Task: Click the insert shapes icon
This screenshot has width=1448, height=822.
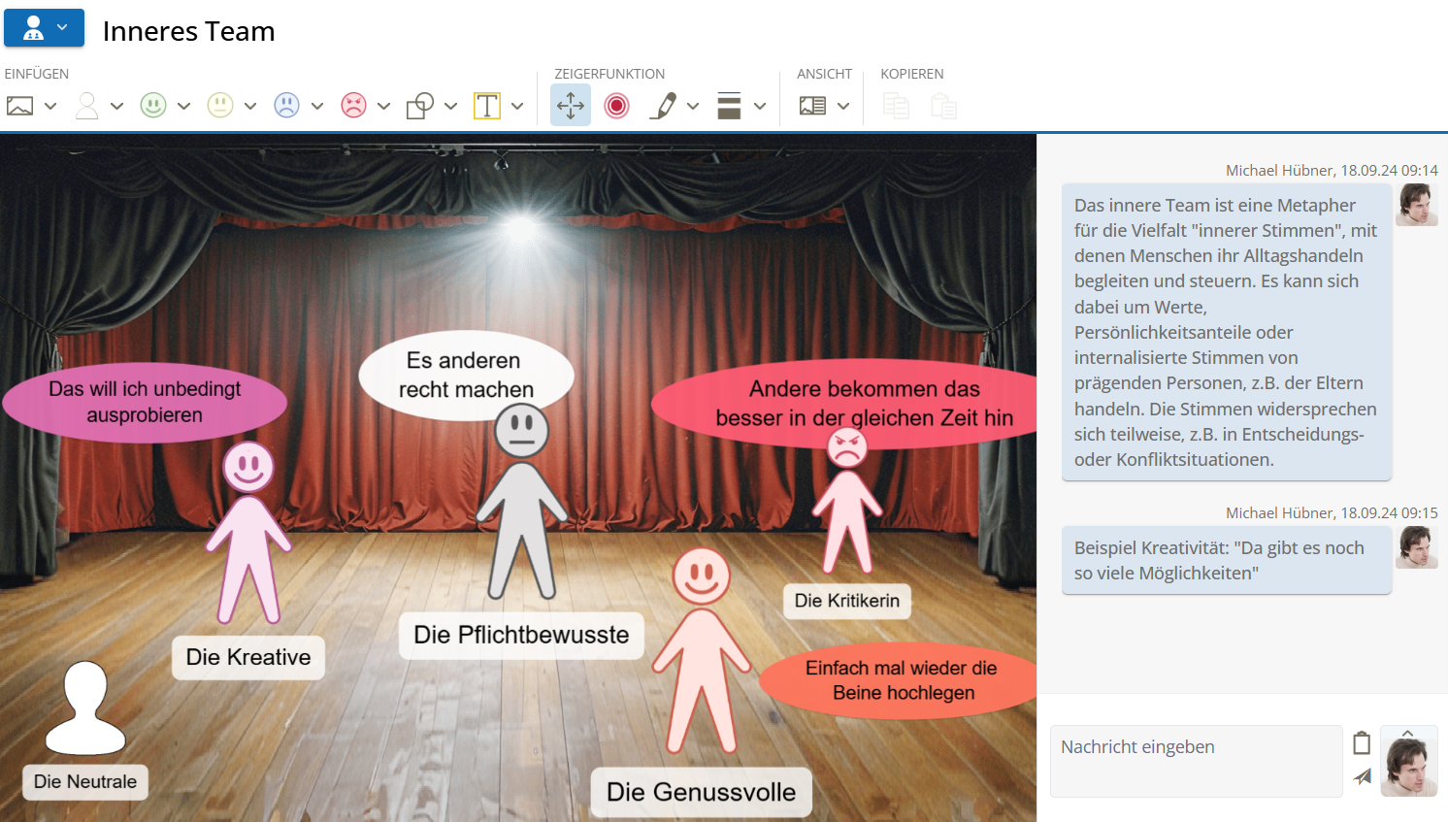Action: click(420, 106)
